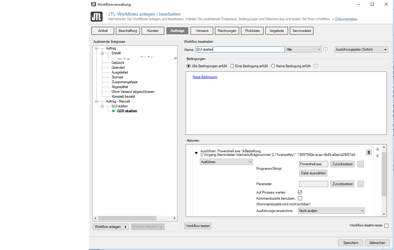
Task: Open ellipsis button next to Parameter field
Action: pos(360,184)
